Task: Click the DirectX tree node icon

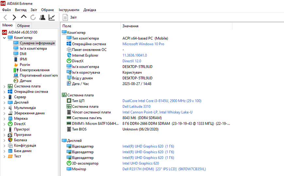Action: [x=10, y=124]
